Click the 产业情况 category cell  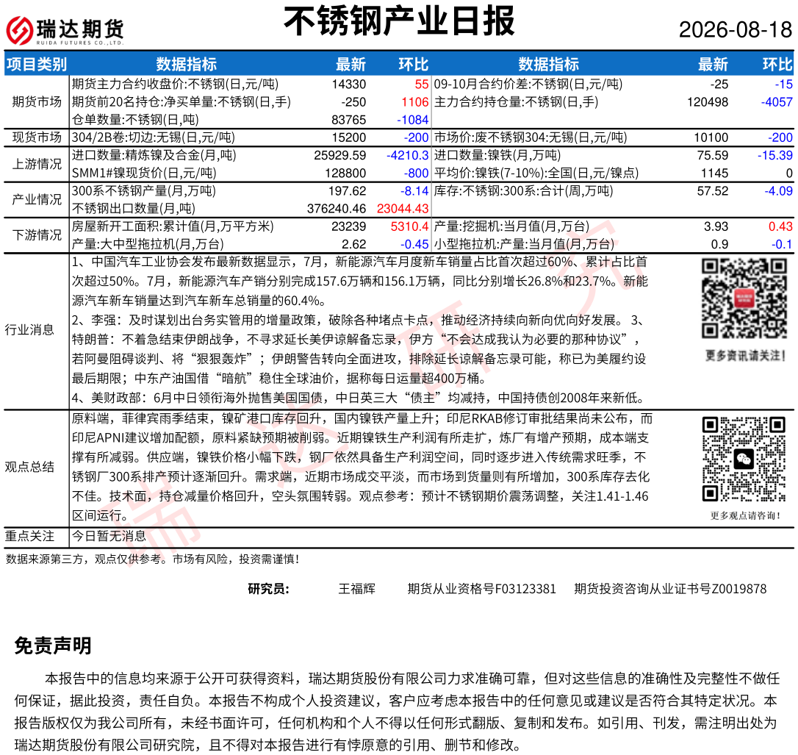click(37, 199)
